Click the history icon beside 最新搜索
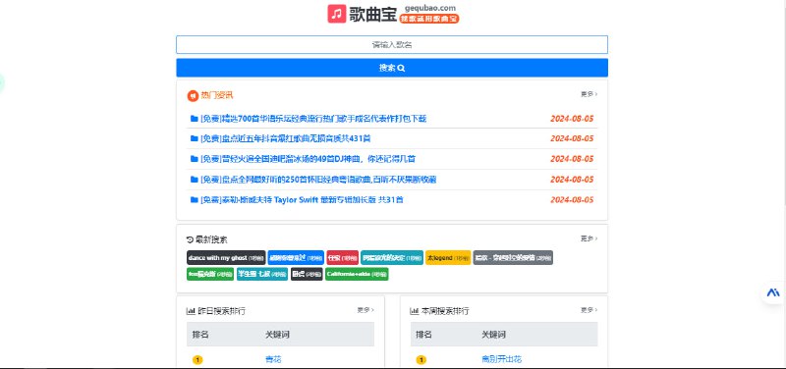 tap(190, 239)
